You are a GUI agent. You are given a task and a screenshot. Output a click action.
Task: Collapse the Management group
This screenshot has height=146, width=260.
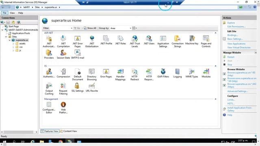click(x=215, y=99)
